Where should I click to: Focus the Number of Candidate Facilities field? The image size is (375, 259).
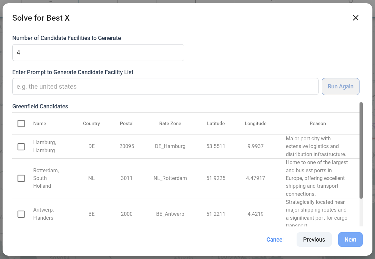pos(98,53)
